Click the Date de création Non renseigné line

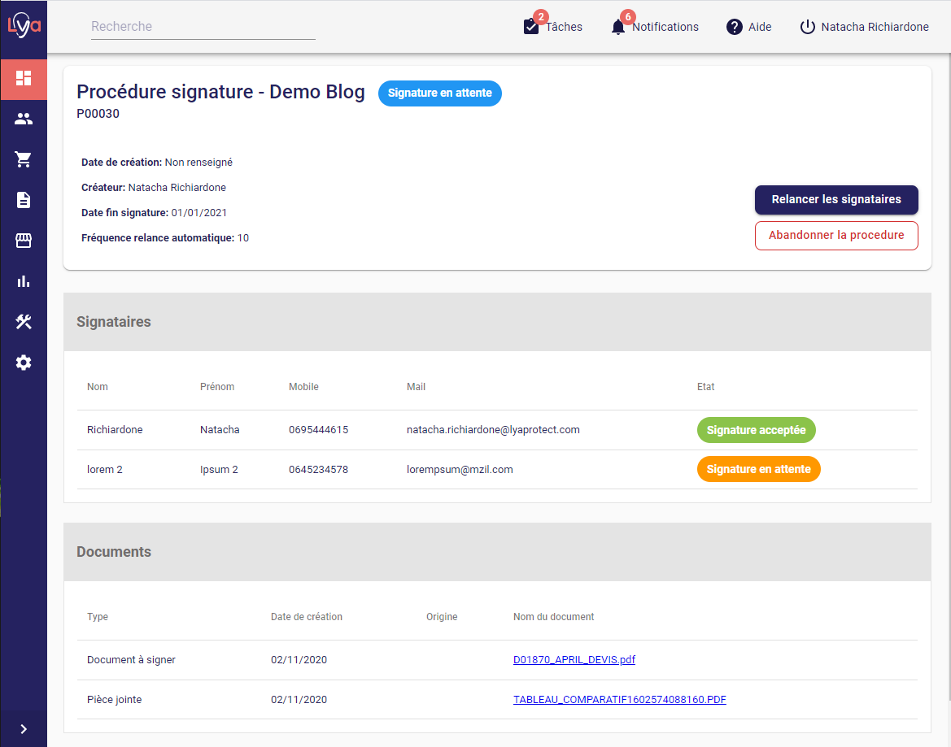[x=156, y=163]
